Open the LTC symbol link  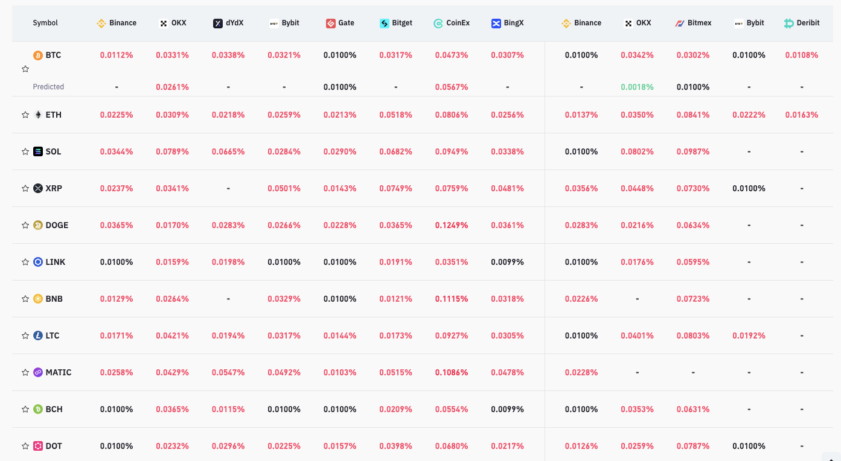click(x=53, y=335)
